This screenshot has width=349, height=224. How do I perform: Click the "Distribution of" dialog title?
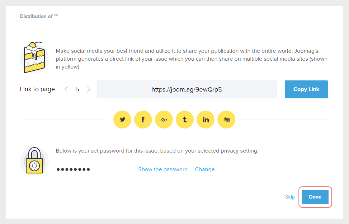coord(39,17)
